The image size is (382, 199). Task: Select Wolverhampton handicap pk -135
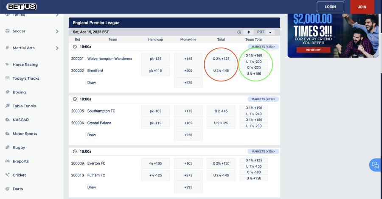(155, 59)
